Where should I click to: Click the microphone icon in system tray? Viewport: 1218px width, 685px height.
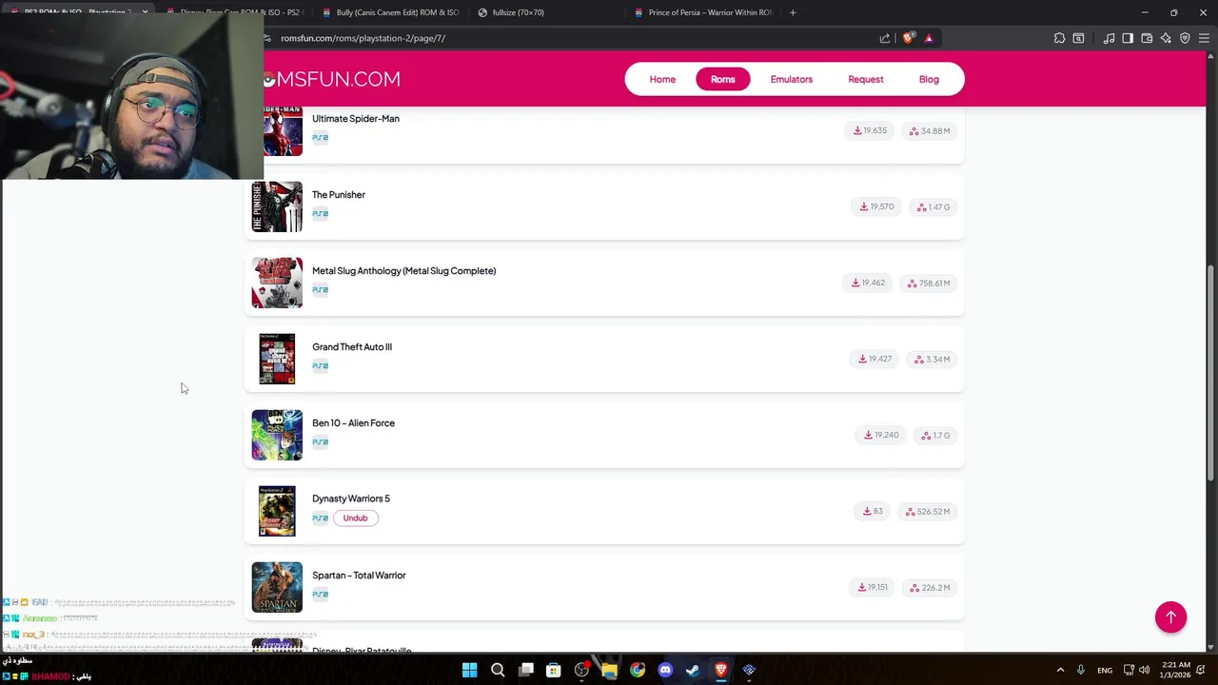tap(1081, 670)
